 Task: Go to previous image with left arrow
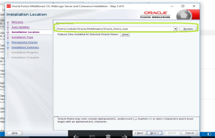[x=76, y=136]
